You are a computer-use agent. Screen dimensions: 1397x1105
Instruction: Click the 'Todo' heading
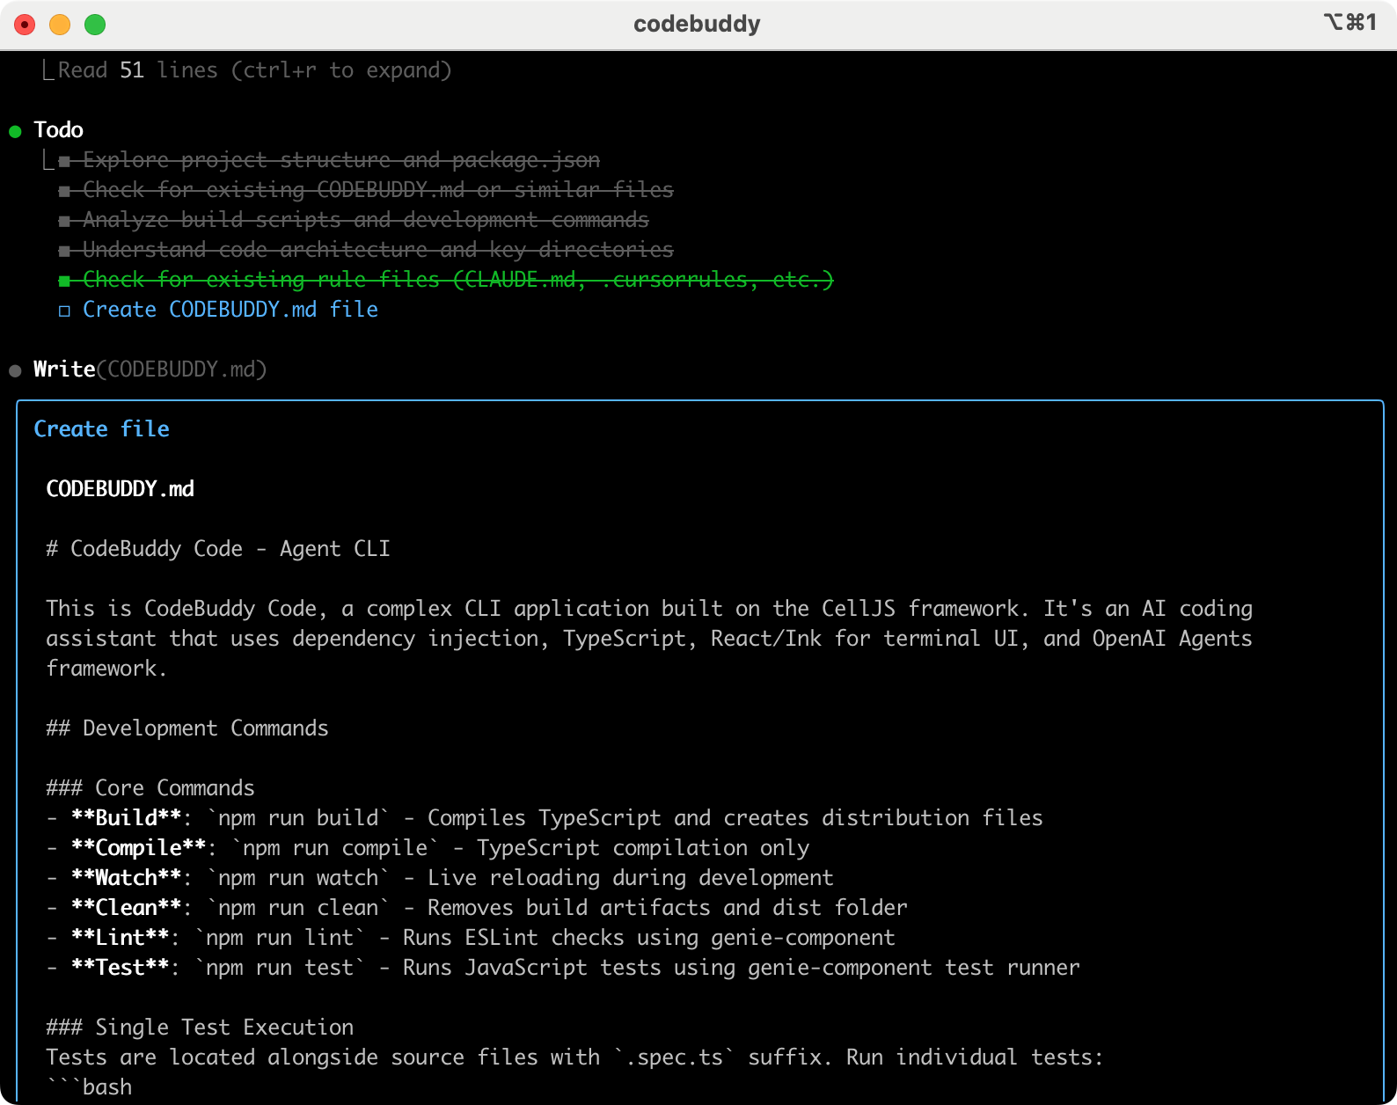pos(58,130)
